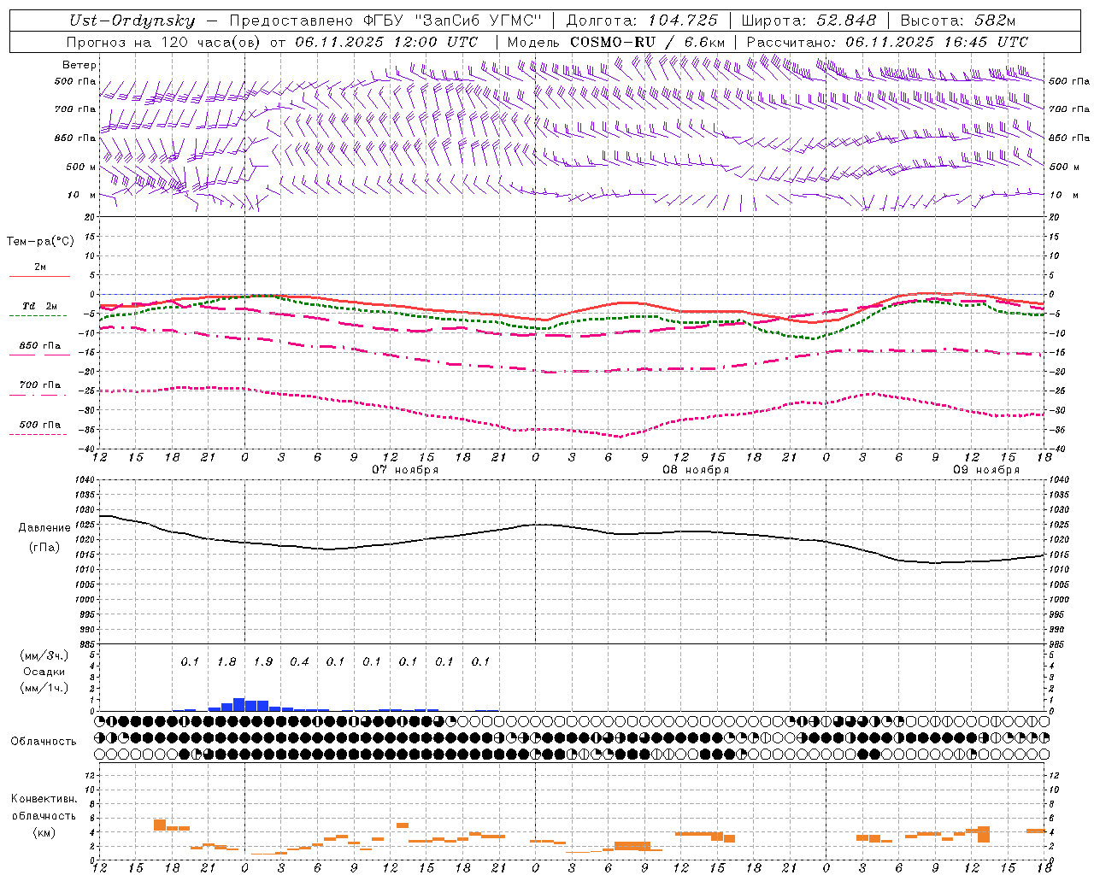This screenshot has width=1094, height=875.
Task: Click the Осадки precipitation label
Action: (44, 672)
